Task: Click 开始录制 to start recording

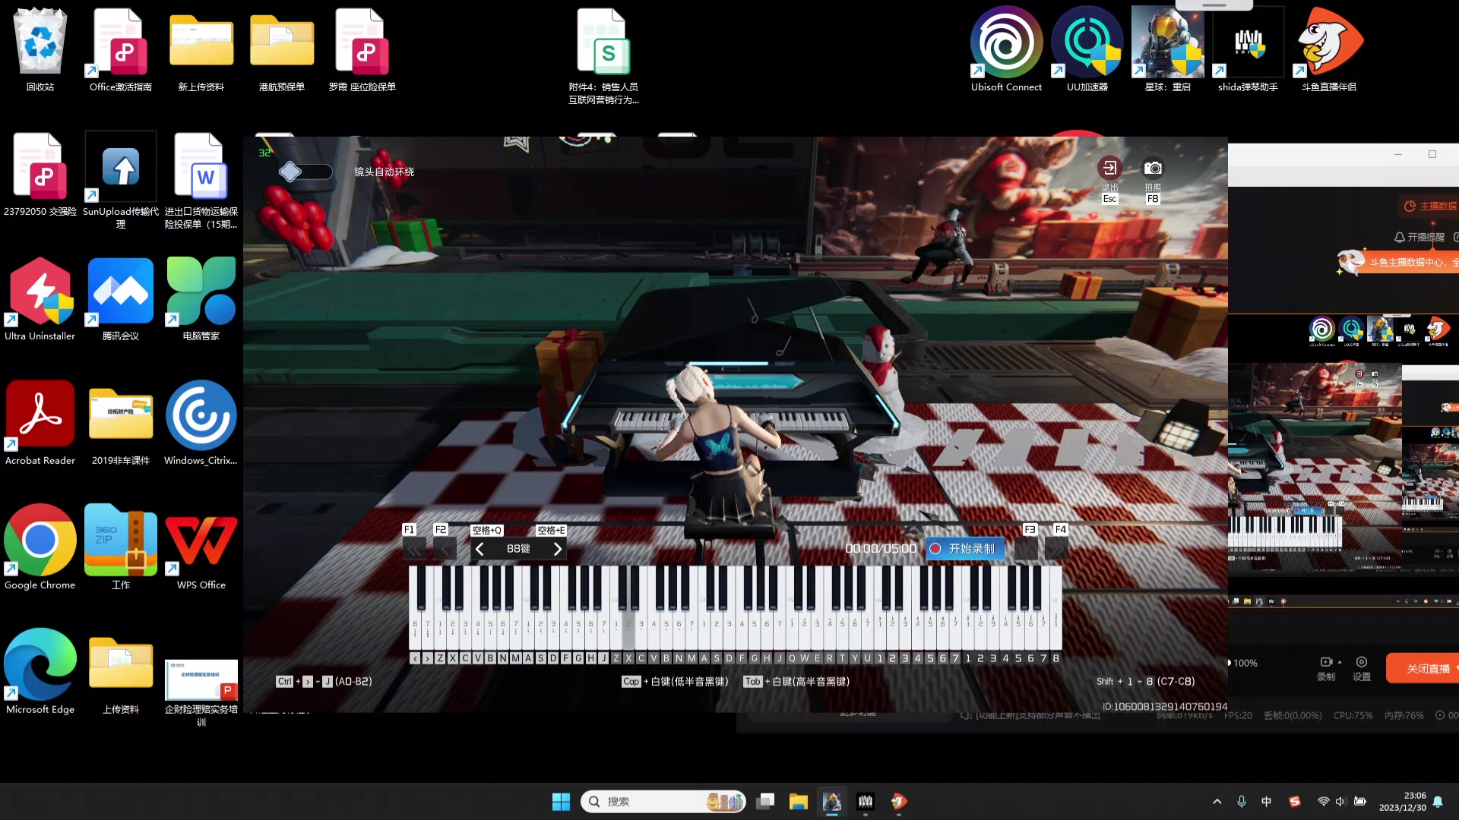Action: point(964,548)
